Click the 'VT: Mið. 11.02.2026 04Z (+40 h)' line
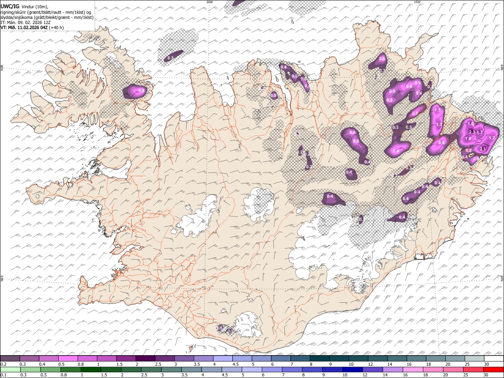 point(32,28)
